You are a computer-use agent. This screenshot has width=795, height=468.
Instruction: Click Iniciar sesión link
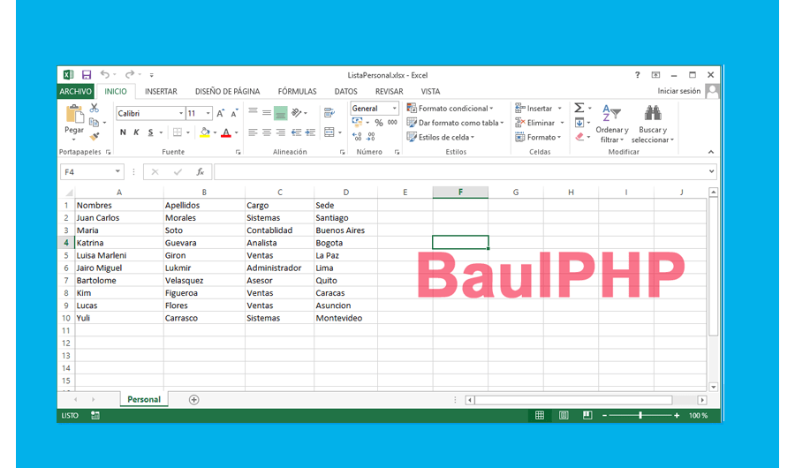[x=679, y=91]
